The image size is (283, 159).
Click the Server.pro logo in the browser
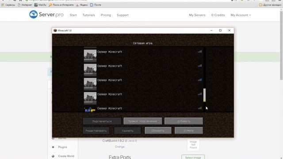click(46, 15)
